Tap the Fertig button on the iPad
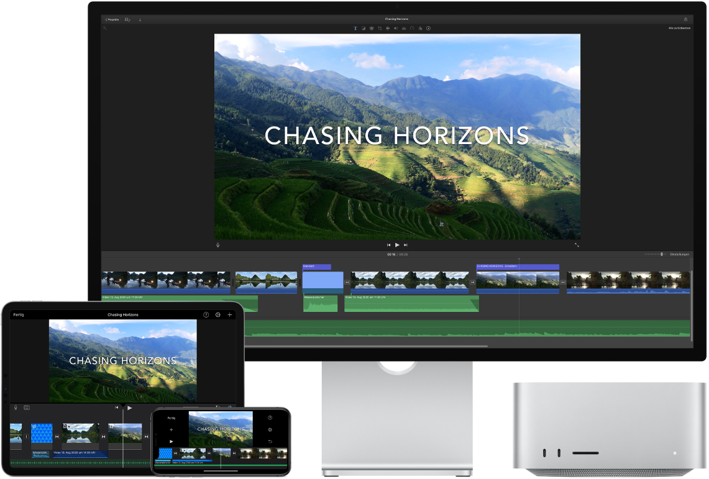The width and height of the screenshot is (709, 479). [17, 314]
